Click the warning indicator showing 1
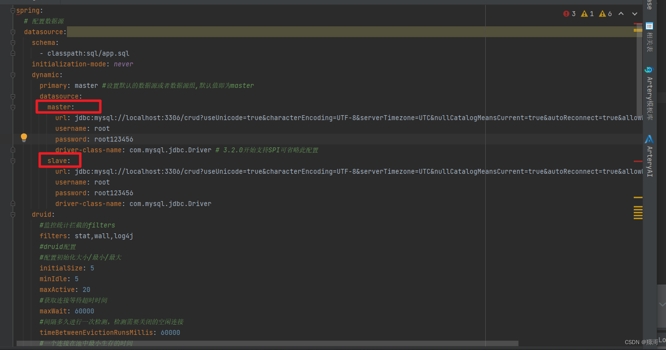The image size is (666, 350). click(587, 14)
